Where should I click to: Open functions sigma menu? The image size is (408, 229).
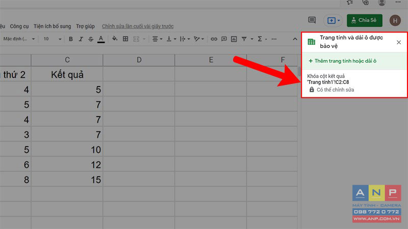click(x=260, y=39)
